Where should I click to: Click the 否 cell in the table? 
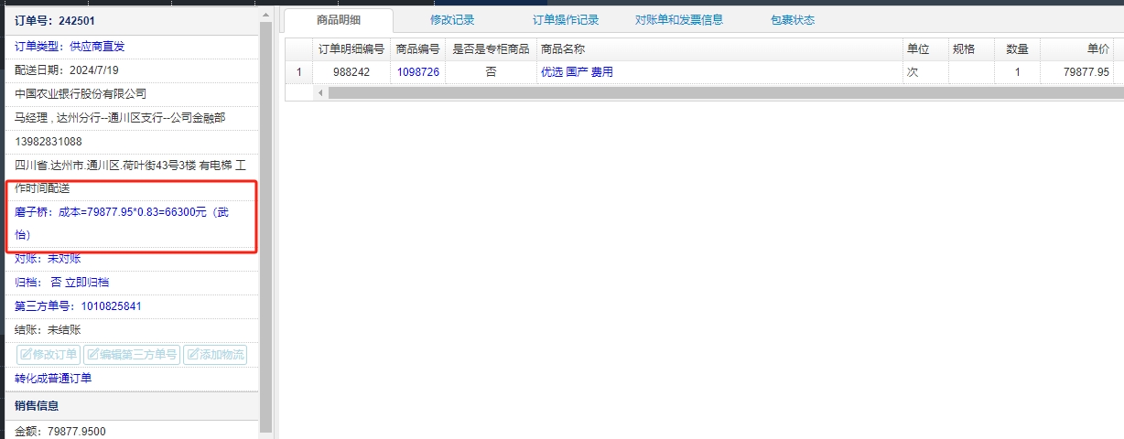[491, 71]
